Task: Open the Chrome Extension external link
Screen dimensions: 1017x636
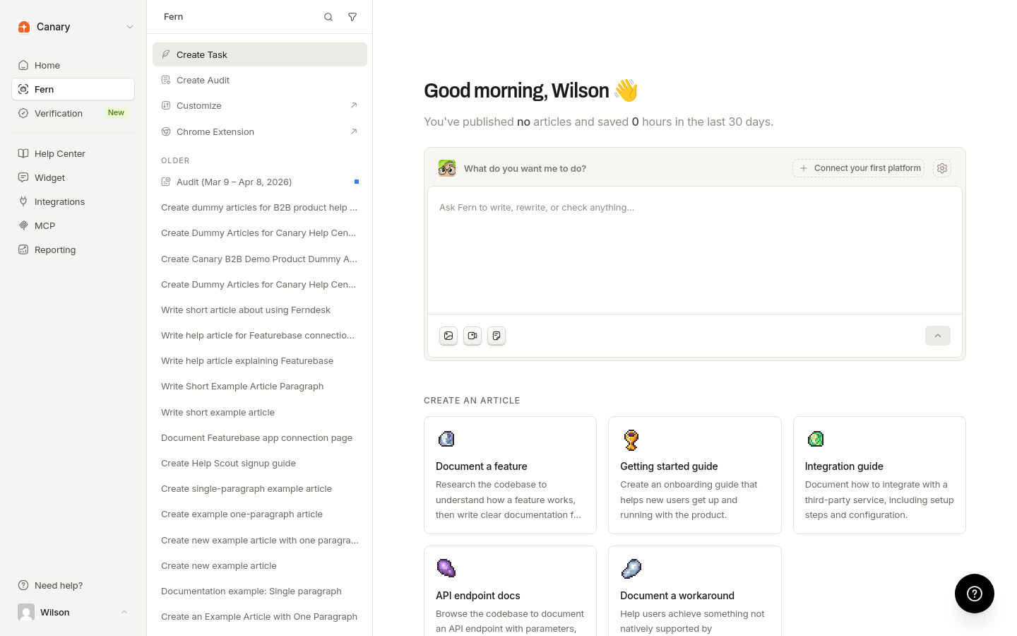Action: pyautogui.click(x=260, y=131)
